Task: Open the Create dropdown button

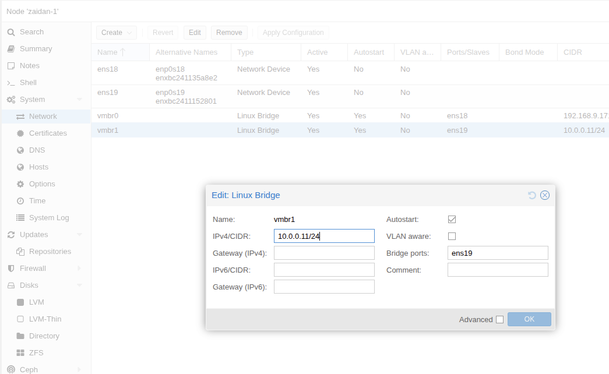Action: pos(116,33)
